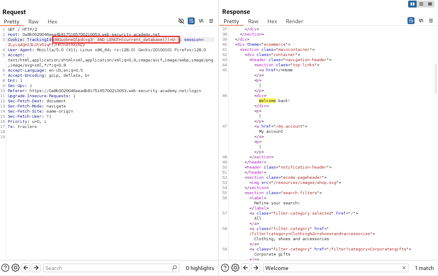This screenshot has width=438, height=276.
Task: Click '/resources/images/shop.svg' in response
Action: pyautogui.click(x=305, y=182)
